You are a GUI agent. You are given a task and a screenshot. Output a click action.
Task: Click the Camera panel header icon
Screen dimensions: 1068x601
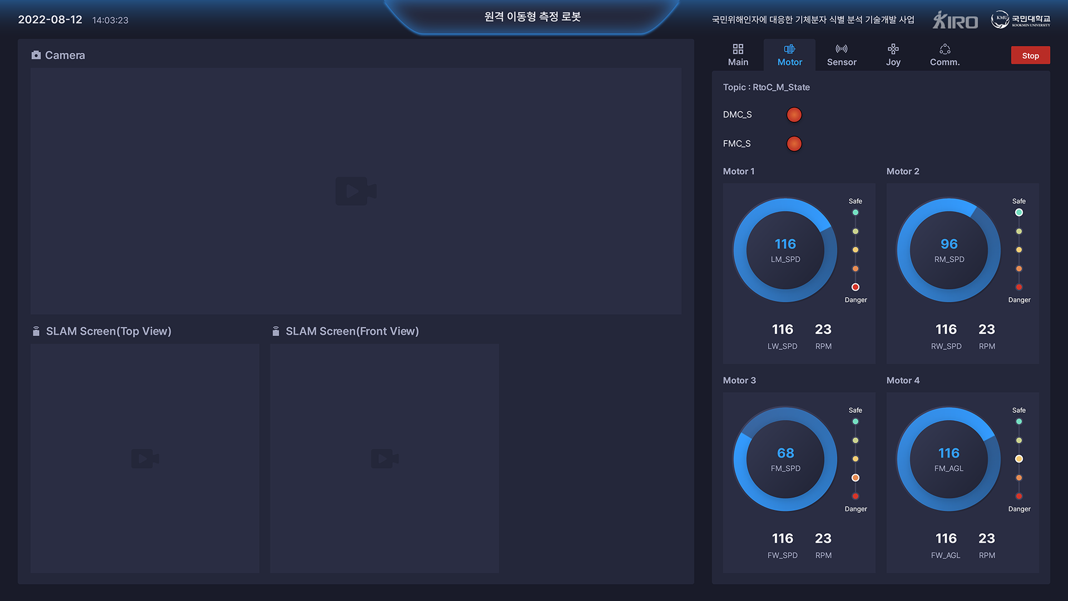36,55
